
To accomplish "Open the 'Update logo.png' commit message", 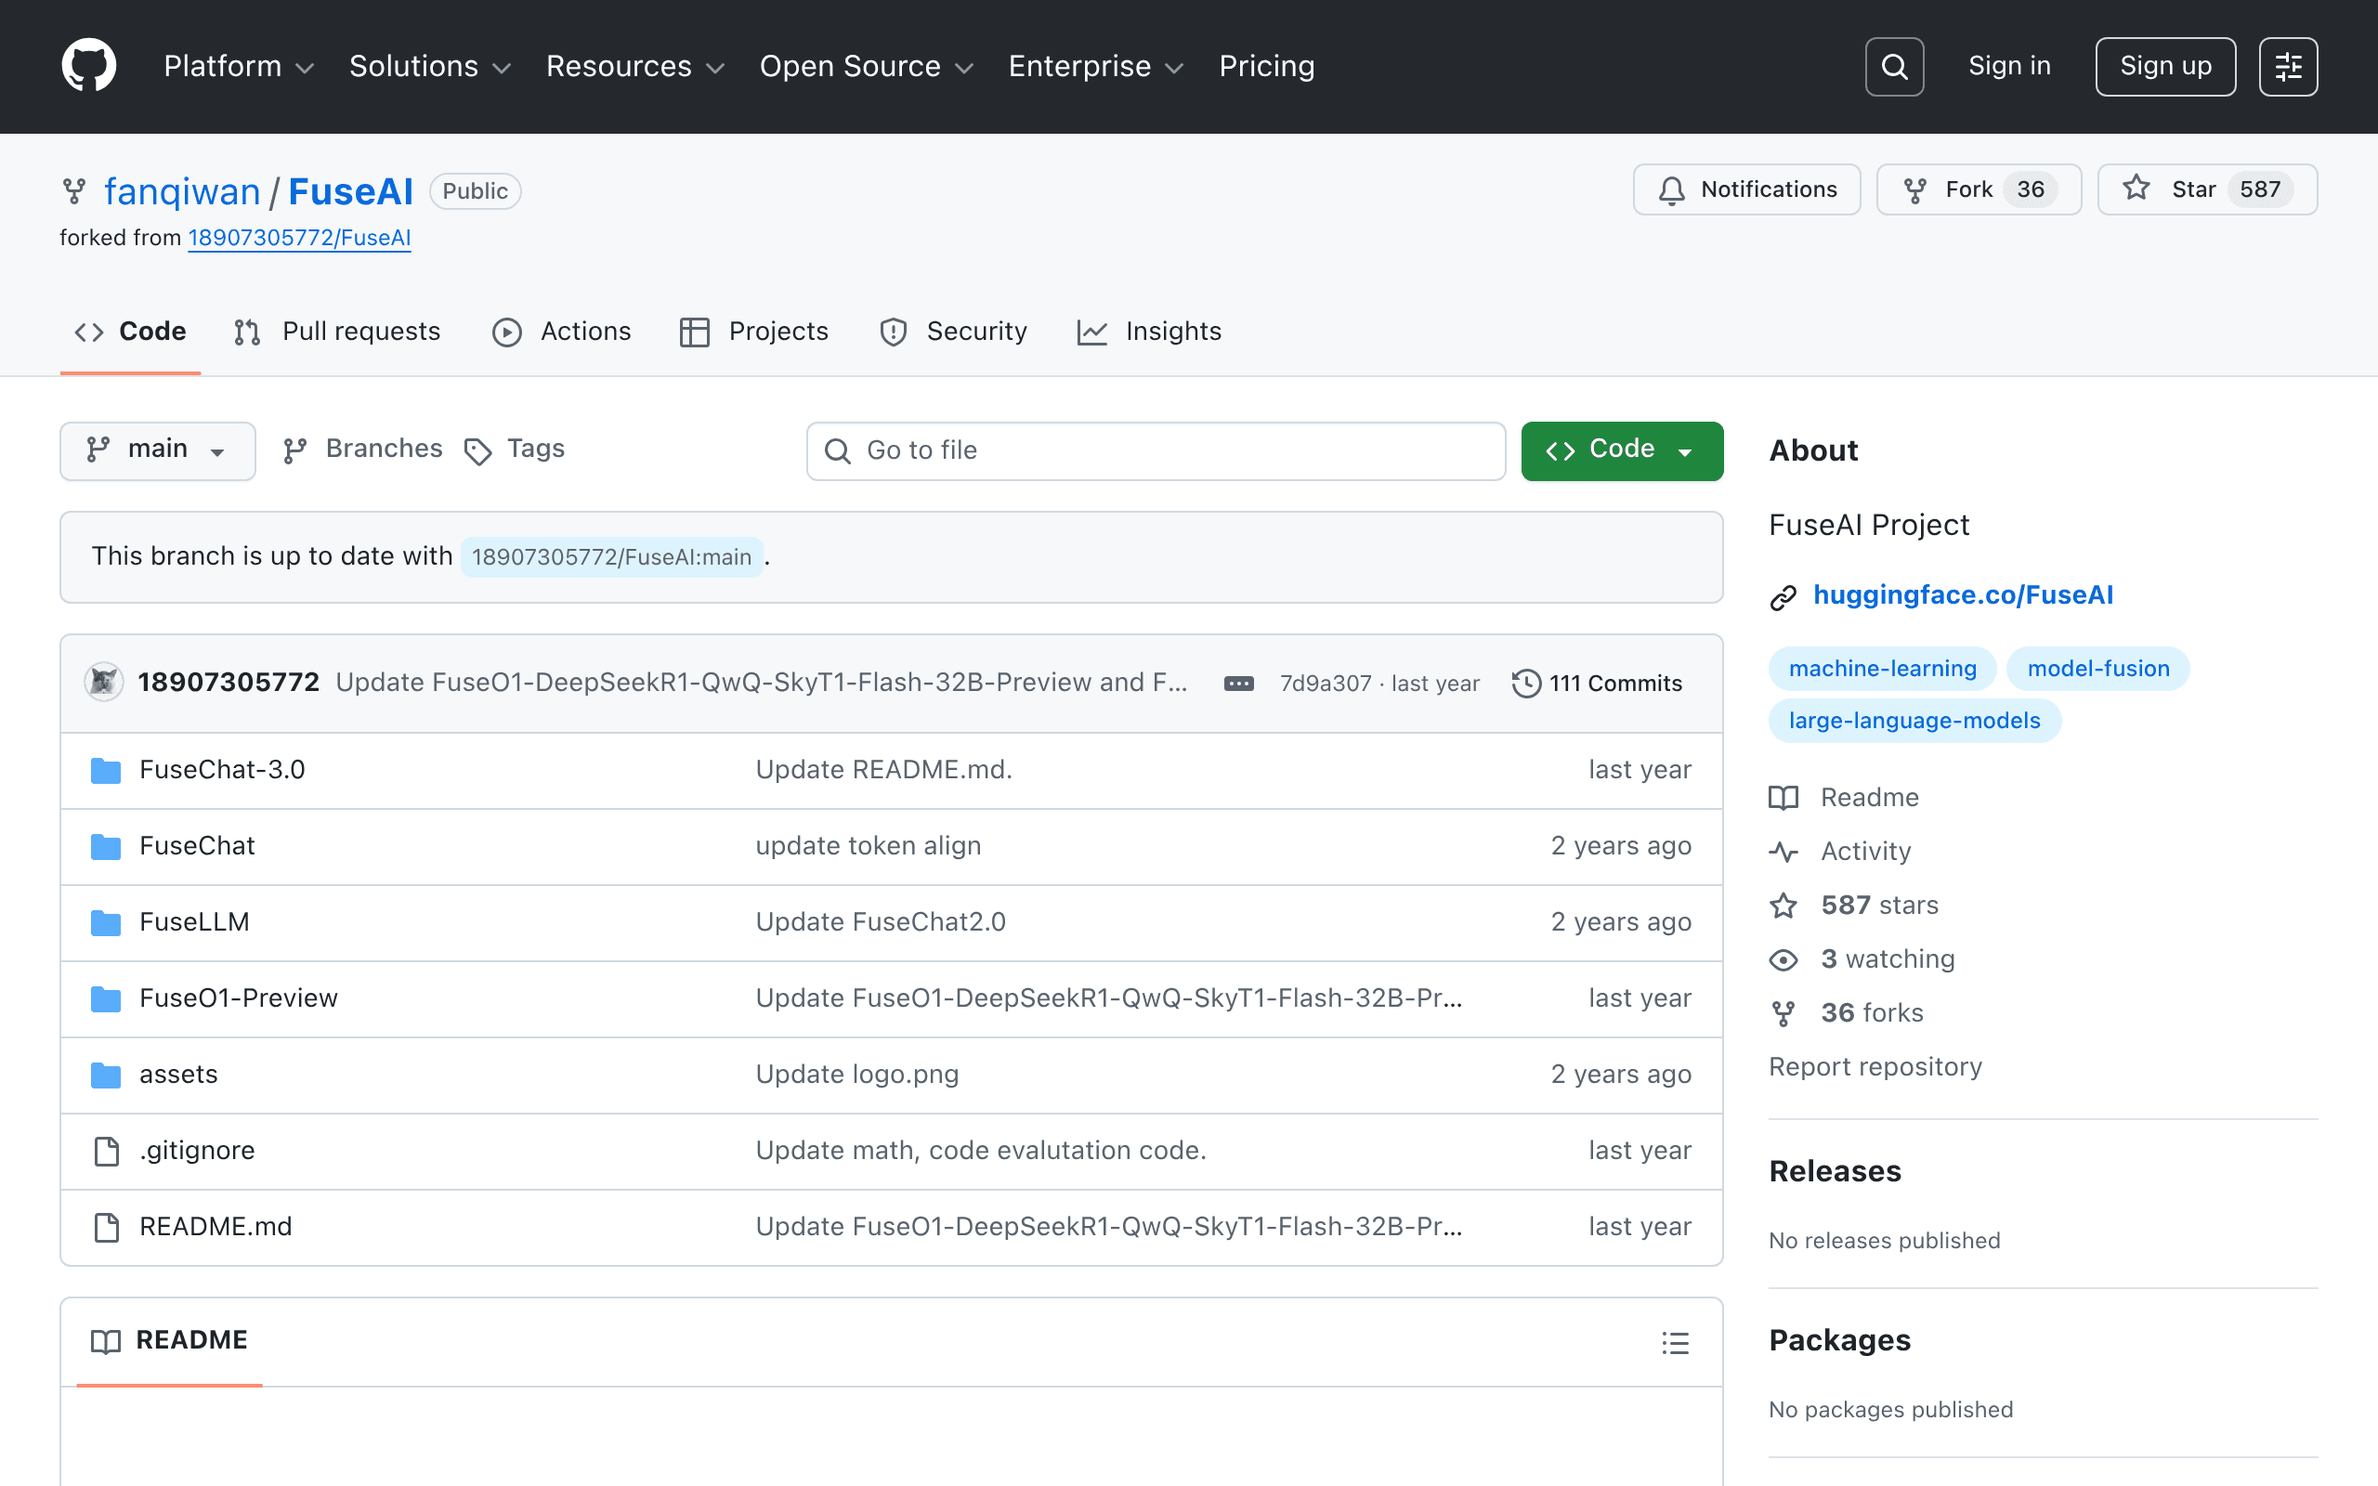I will pyautogui.click(x=856, y=1075).
